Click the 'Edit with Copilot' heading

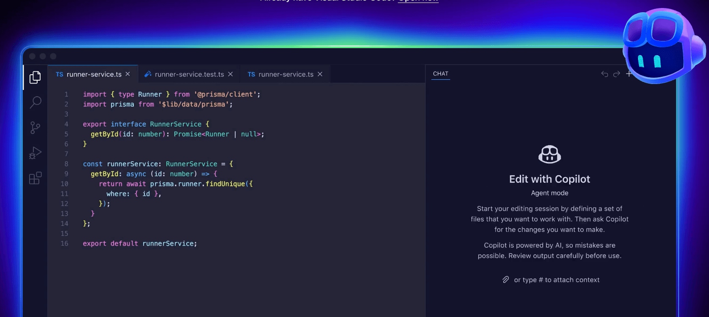pyautogui.click(x=549, y=179)
